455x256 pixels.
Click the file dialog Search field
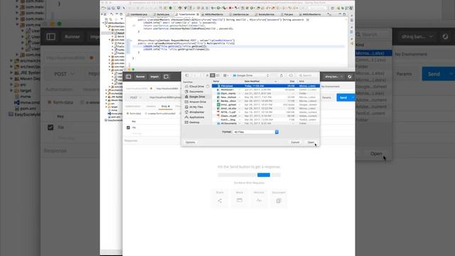point(308,75)
